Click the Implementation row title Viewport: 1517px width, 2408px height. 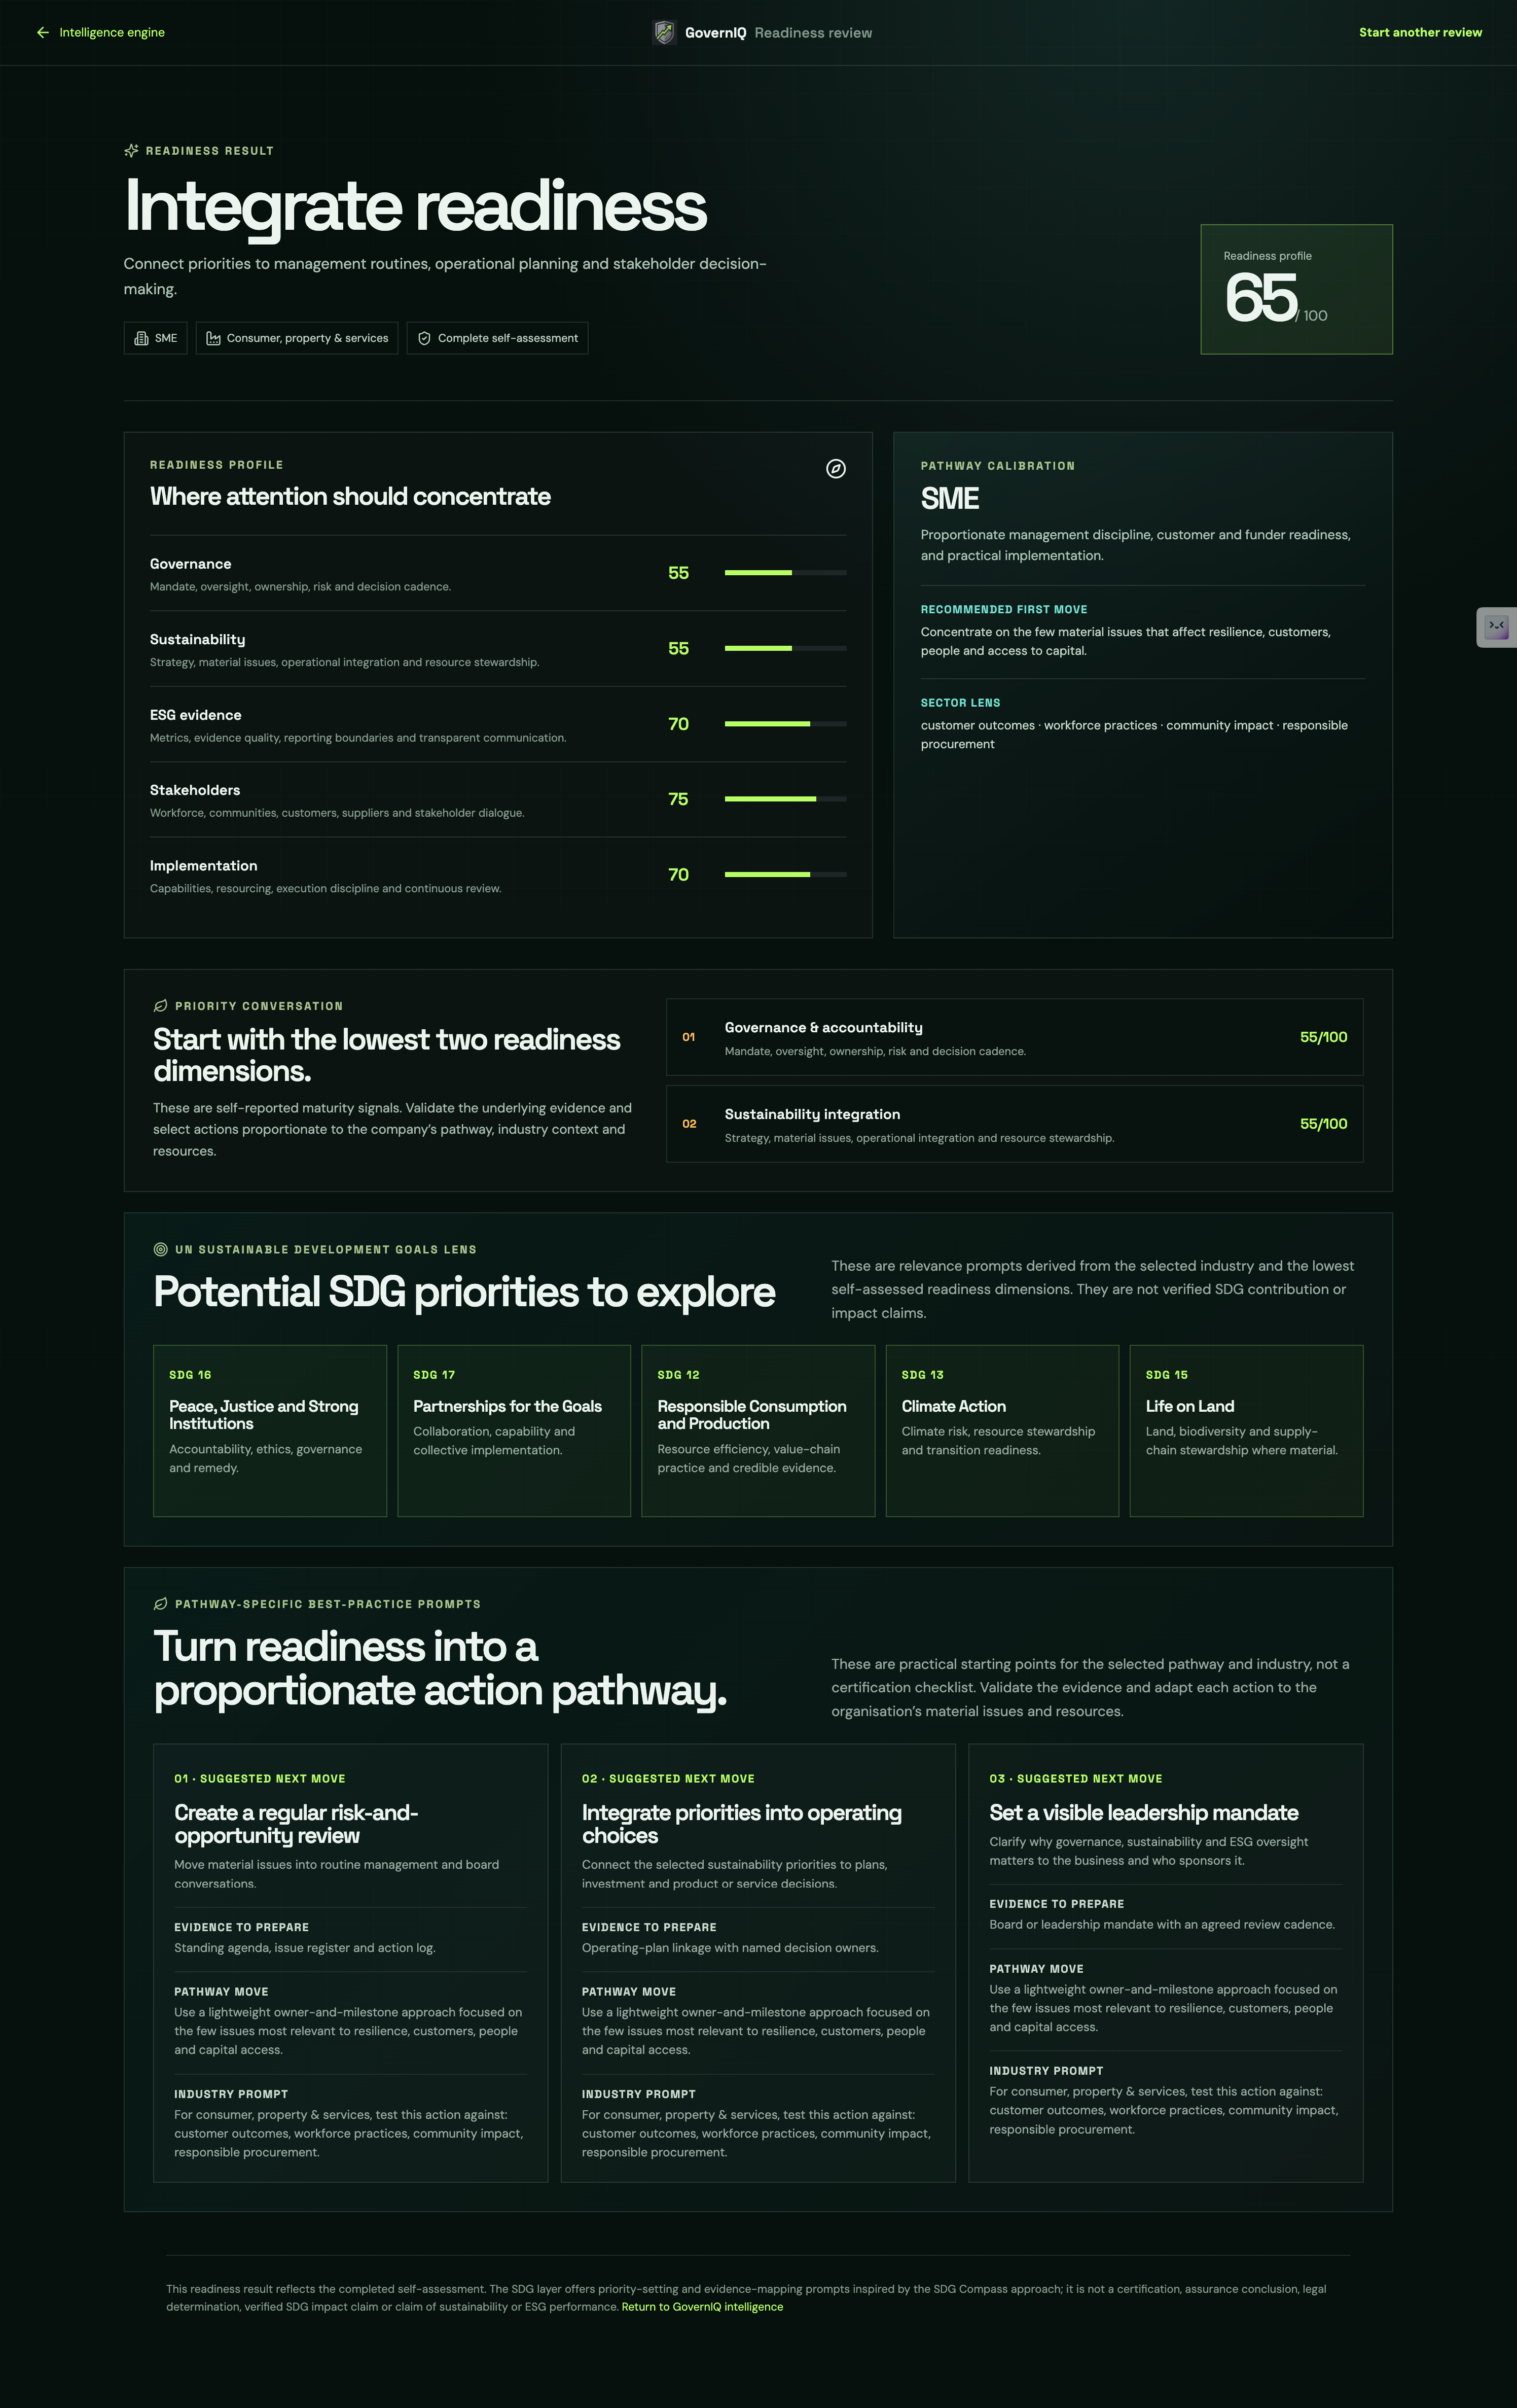coord(204,866)
